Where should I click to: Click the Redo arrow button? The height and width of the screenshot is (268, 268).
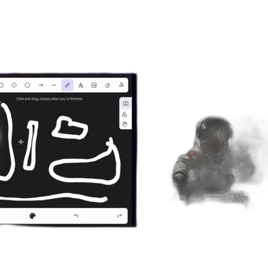pos(119,216)
